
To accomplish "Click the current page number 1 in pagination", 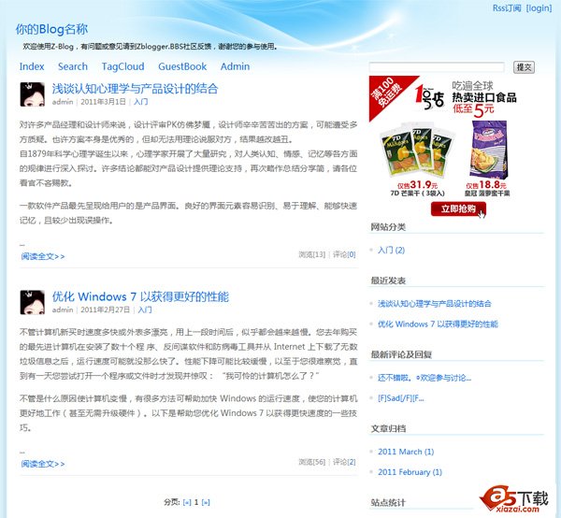I will click(196, 502).
